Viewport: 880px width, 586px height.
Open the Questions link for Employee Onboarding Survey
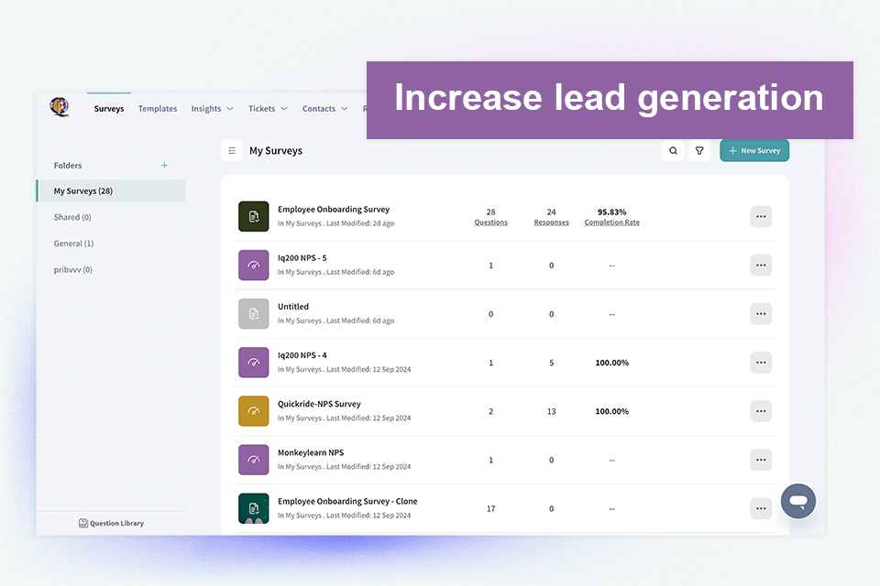click(490, 222)
